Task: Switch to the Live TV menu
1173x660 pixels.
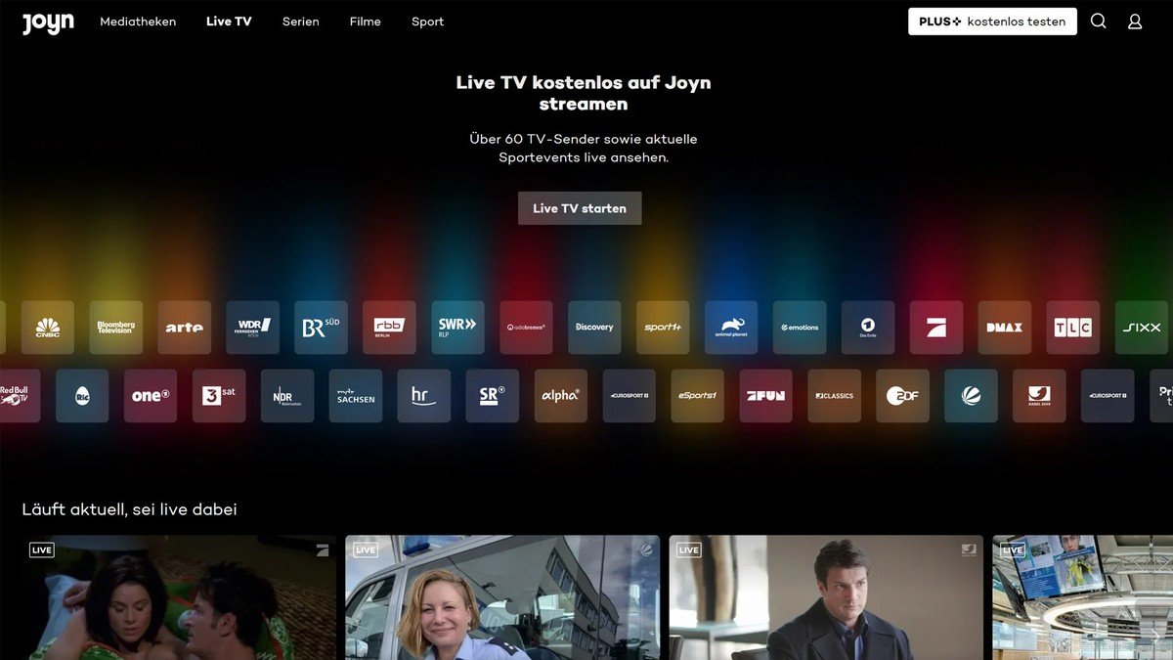Action: point(229,22)
